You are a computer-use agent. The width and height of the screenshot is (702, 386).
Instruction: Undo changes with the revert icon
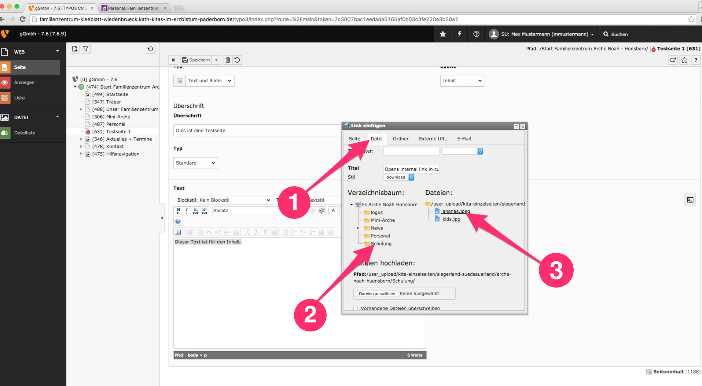coord(238,60)
